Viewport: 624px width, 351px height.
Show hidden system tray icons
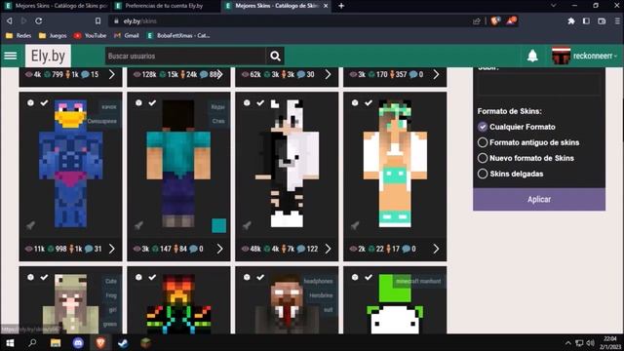pos(567,343)
